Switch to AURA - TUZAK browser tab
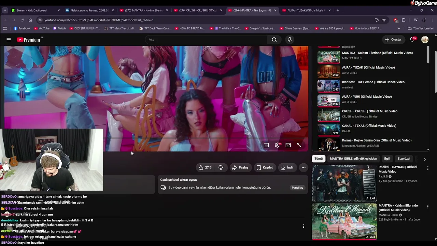 pos(306,10)
